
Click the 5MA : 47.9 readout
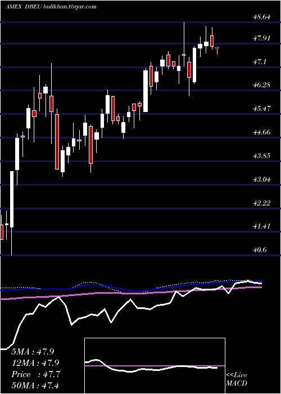(x=33, y=352)
